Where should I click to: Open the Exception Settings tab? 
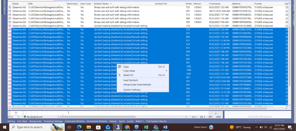53,121
